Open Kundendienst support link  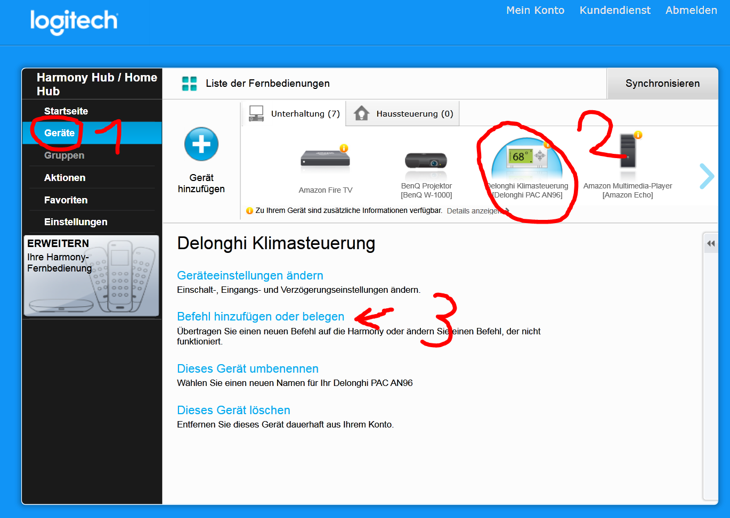(x=615, y=10)
